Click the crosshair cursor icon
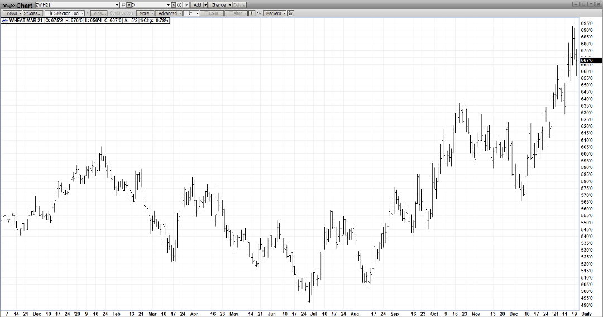603x318 pixels. tap(252, 13)
